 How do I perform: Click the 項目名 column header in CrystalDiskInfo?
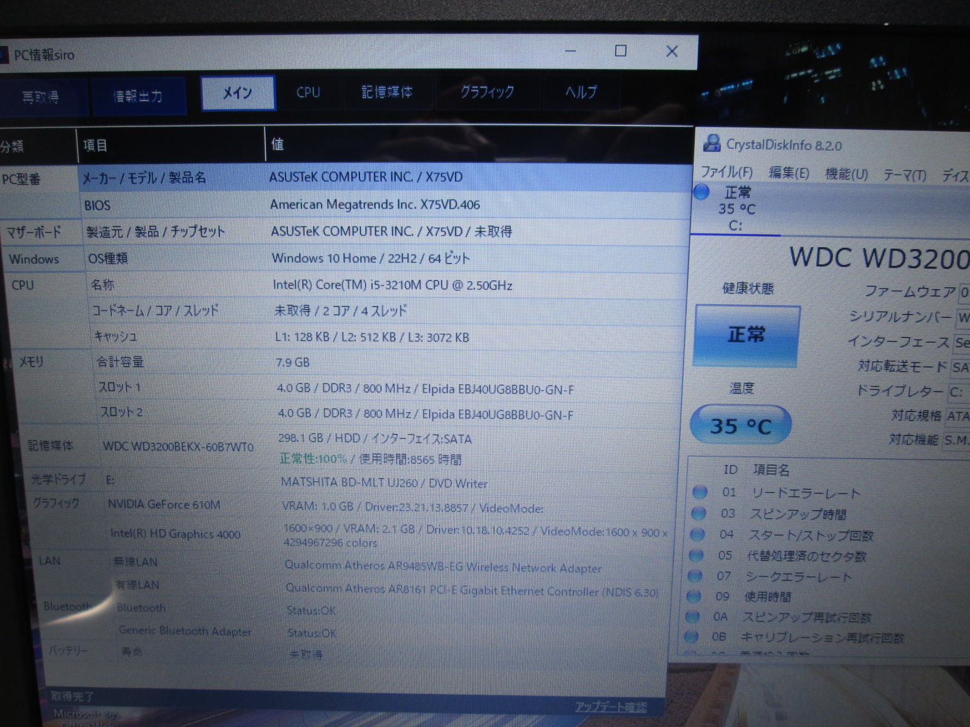coord(771,470)
